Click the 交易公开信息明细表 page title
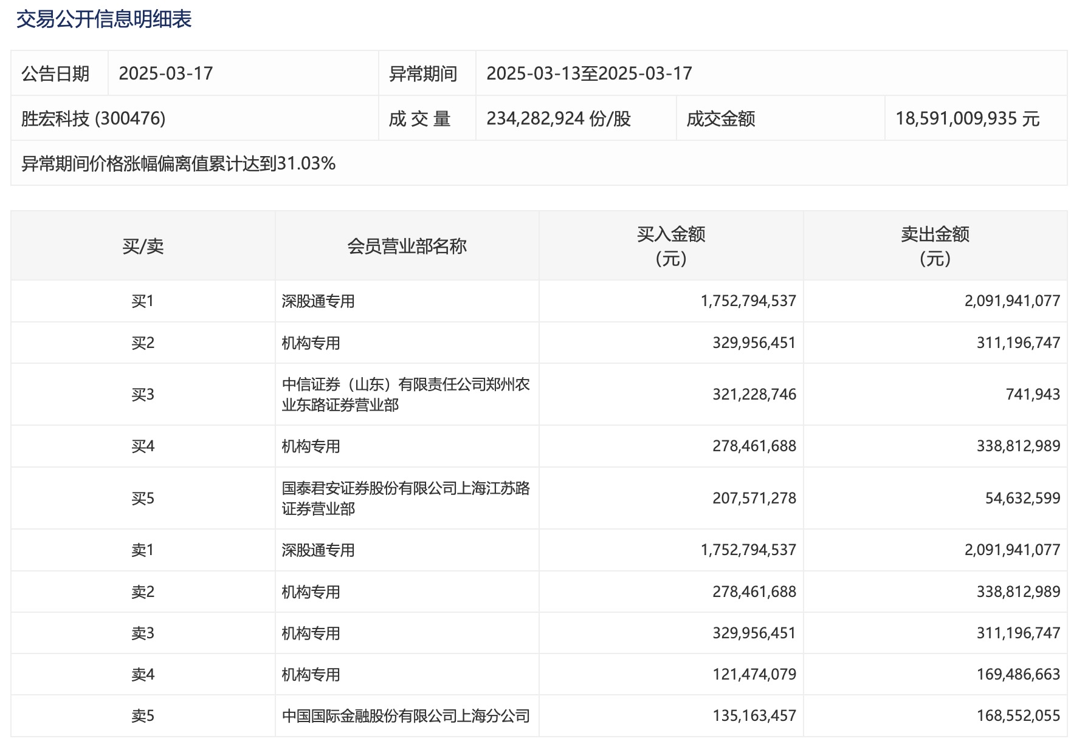Image resolution: width=1071 pixels, height=747 pixels. [104, 19]
